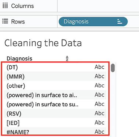Select (powered) in surface to ai.. row
This screenshot has width=139, height=137.
click(55, 95)
